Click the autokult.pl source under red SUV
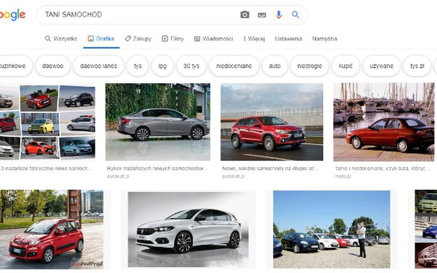This screenshot has width=437, height=273. coord(233,176)
